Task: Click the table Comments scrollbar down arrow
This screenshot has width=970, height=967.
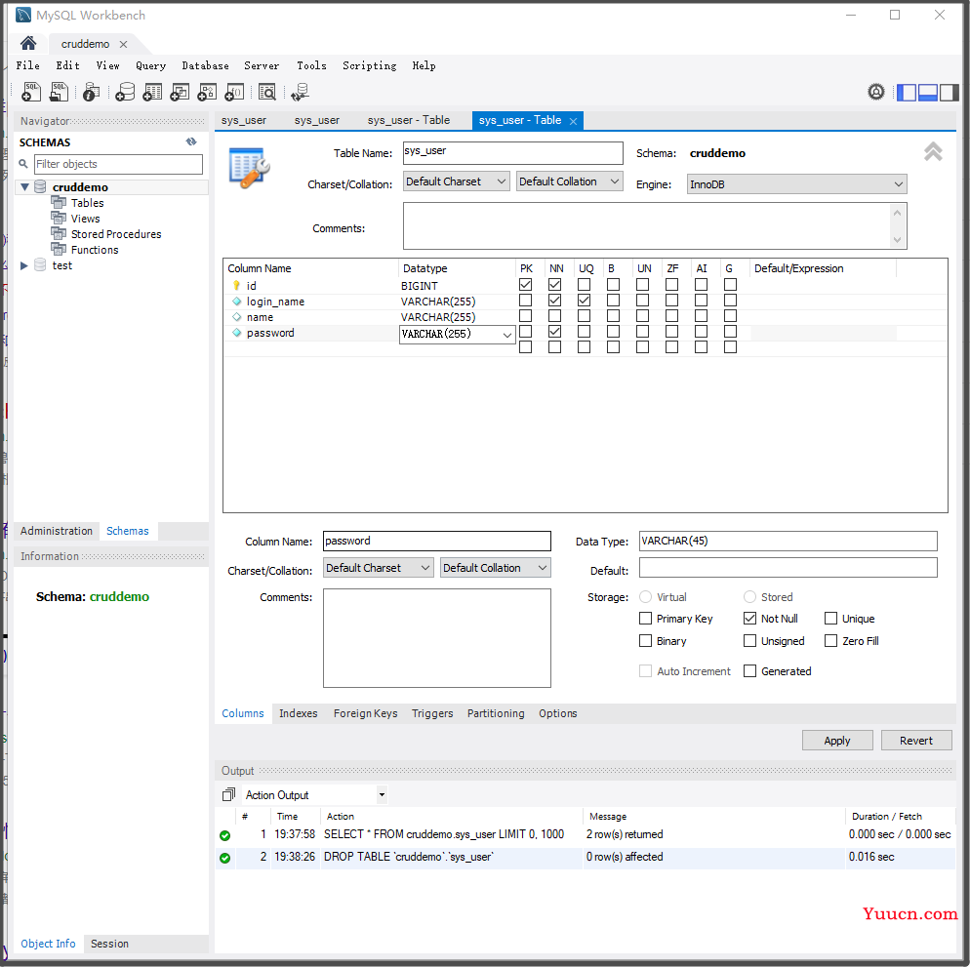Action: (x=897, y=239)
